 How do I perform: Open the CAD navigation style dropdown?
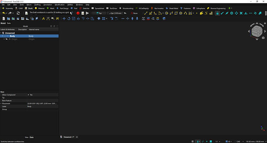240,141
